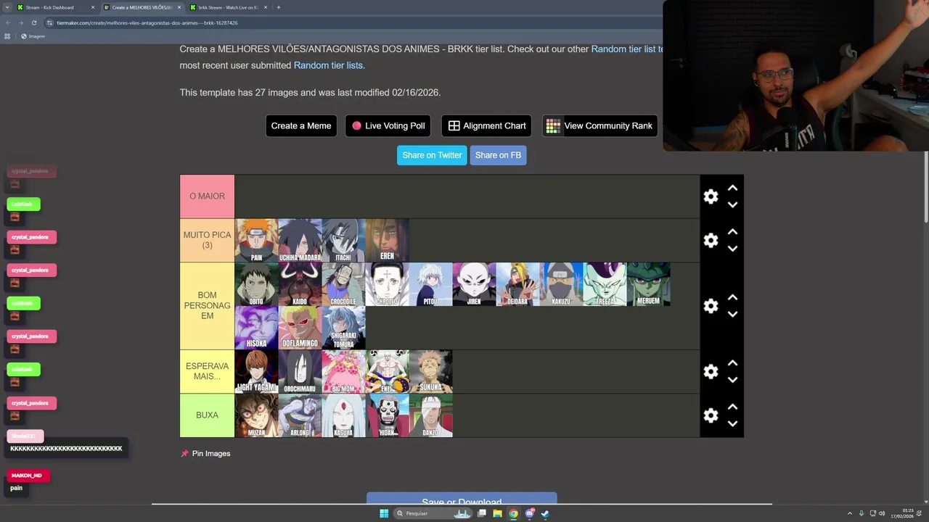Image resolution: width=929 pixels, height=522 pixels.
Task: Move MUITO PICA tier down with arrow
Action: click(732, 249)
